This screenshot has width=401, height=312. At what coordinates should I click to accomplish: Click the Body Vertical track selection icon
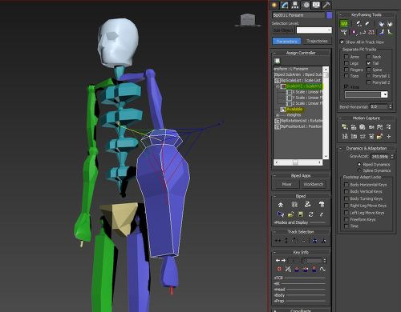click(286, 241)
